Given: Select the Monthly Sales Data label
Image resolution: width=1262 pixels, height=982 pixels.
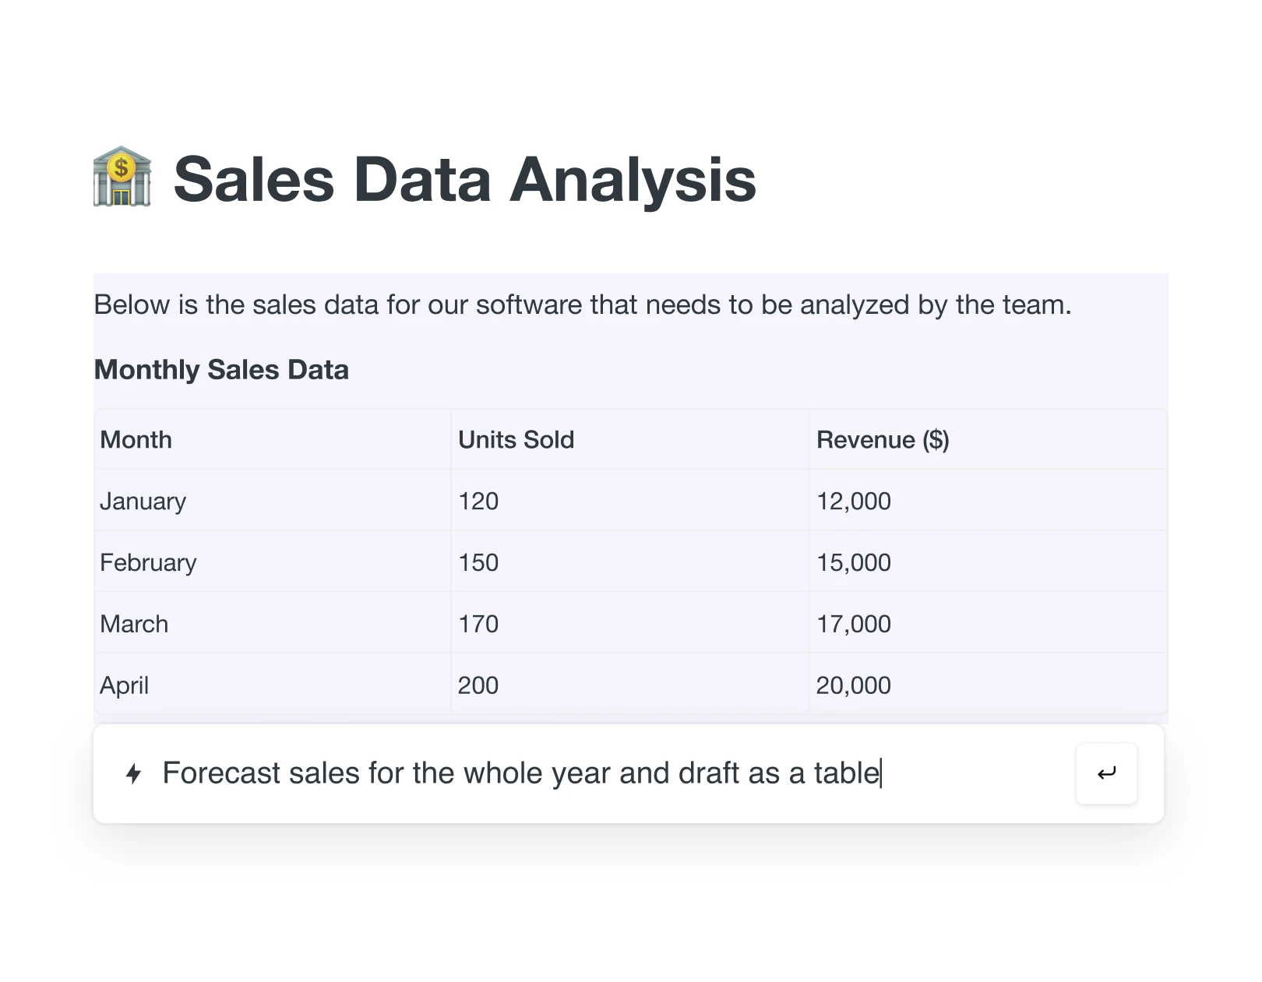Looking at the screenshot, I should [220, 370].
